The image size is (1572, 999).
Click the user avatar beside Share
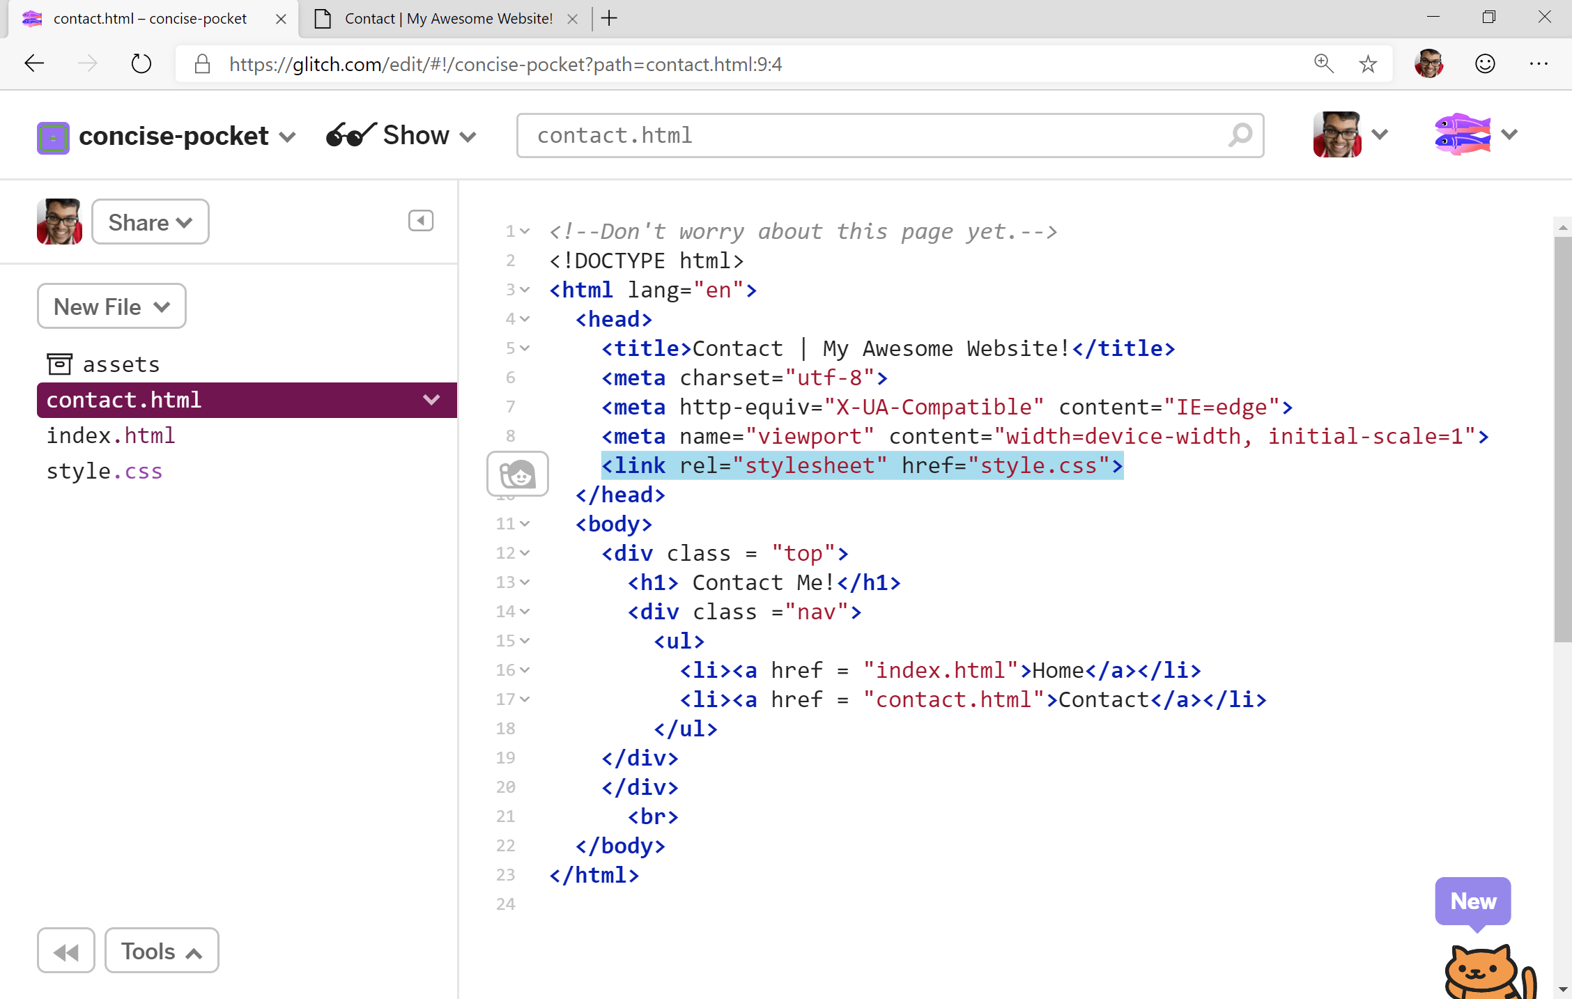[59, 222]
